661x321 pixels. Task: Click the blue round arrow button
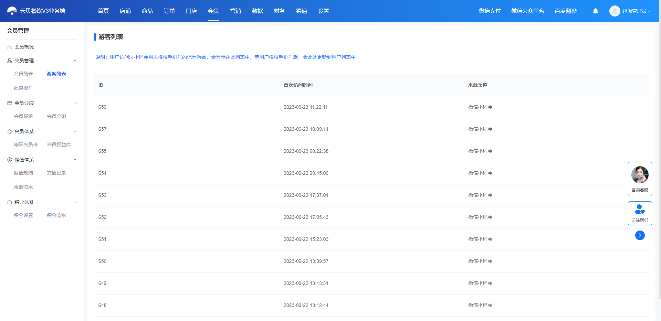[x=640, y=235]
